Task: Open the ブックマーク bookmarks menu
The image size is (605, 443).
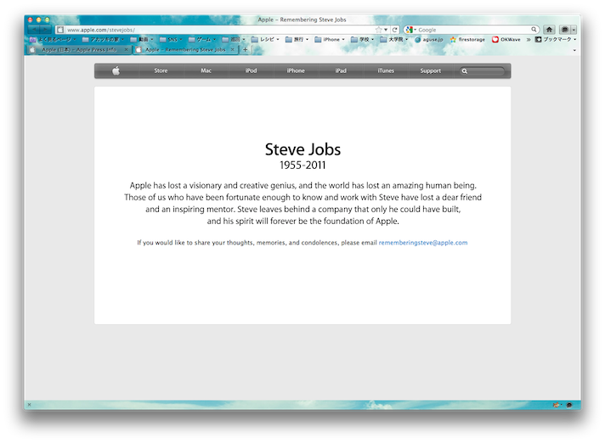Action: (556, 39)
